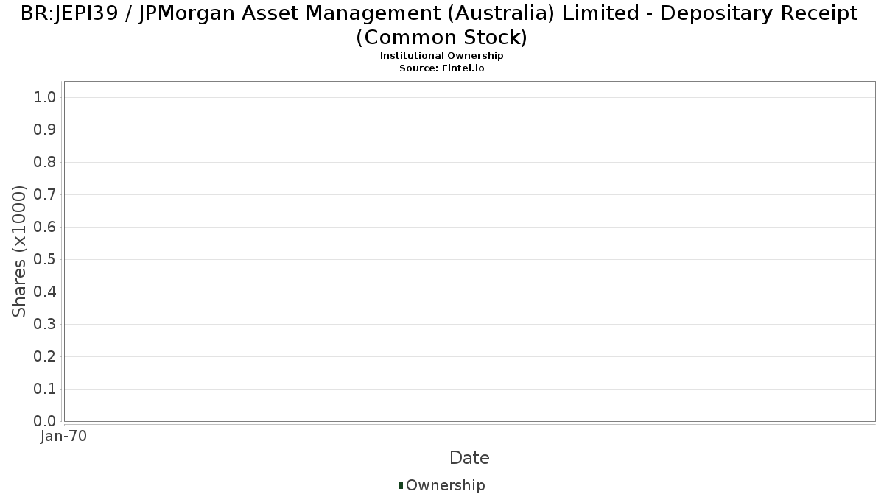
Task: Select the 0.6 y-axis tick label
Action: 45,228
